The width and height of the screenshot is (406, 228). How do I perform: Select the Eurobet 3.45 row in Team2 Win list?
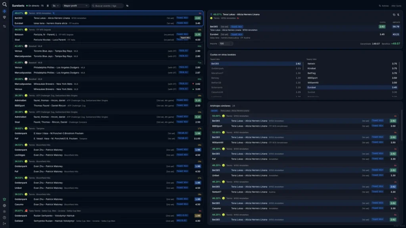click(352, 87)
